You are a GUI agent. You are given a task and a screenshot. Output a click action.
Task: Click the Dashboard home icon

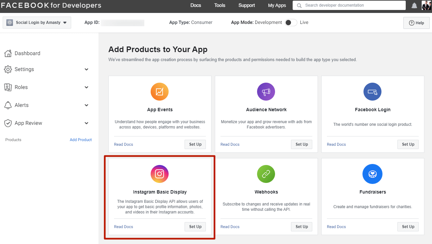(x=8, y=53)
